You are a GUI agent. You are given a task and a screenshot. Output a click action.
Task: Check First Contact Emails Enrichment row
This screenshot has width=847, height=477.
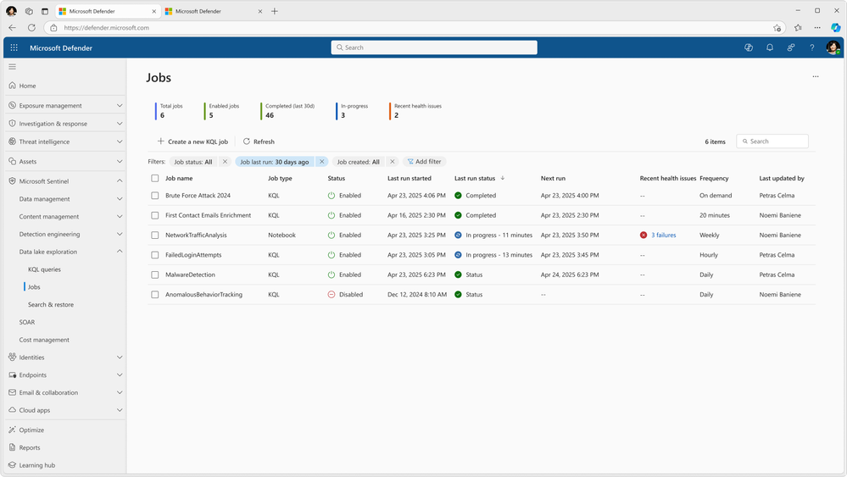[155, 215]
